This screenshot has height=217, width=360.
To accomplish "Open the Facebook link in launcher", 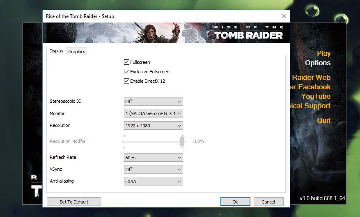I will (x=310, y=87).
